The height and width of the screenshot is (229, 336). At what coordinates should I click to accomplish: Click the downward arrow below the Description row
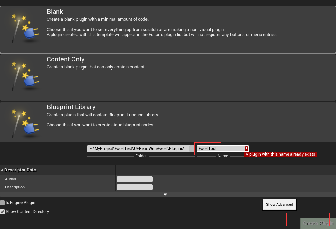pos(165,194)
